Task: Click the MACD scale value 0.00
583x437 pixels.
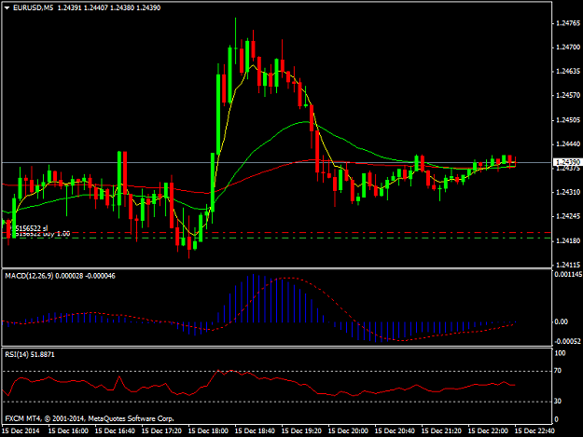Action: click(561, 321)
